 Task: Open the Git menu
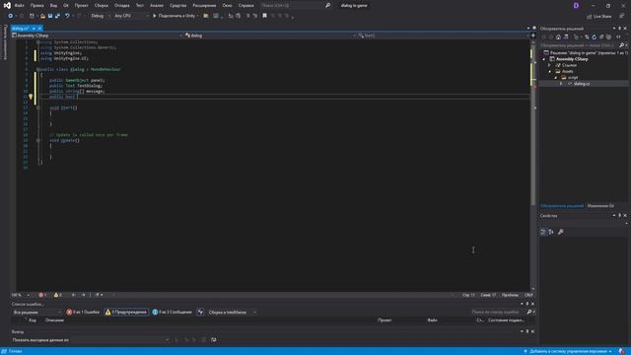click(66, 6)
